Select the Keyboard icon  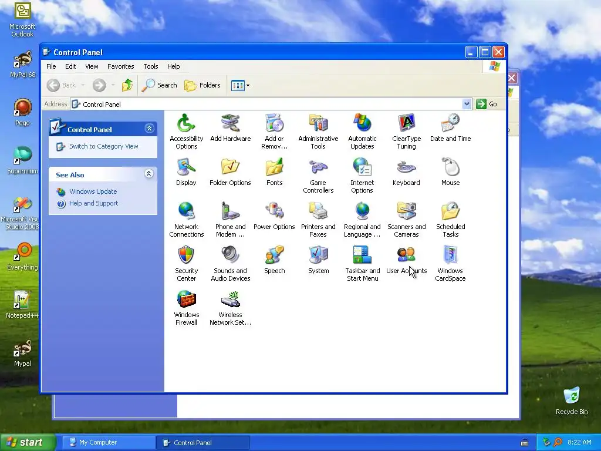[406, 172]
